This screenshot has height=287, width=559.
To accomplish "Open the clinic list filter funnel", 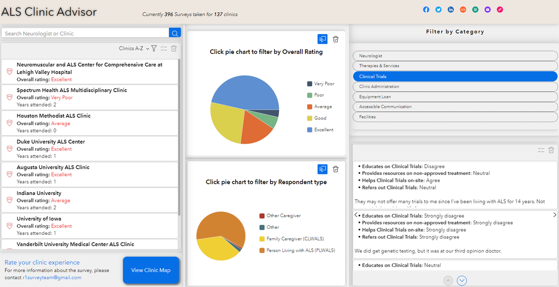I will (154, 48).
